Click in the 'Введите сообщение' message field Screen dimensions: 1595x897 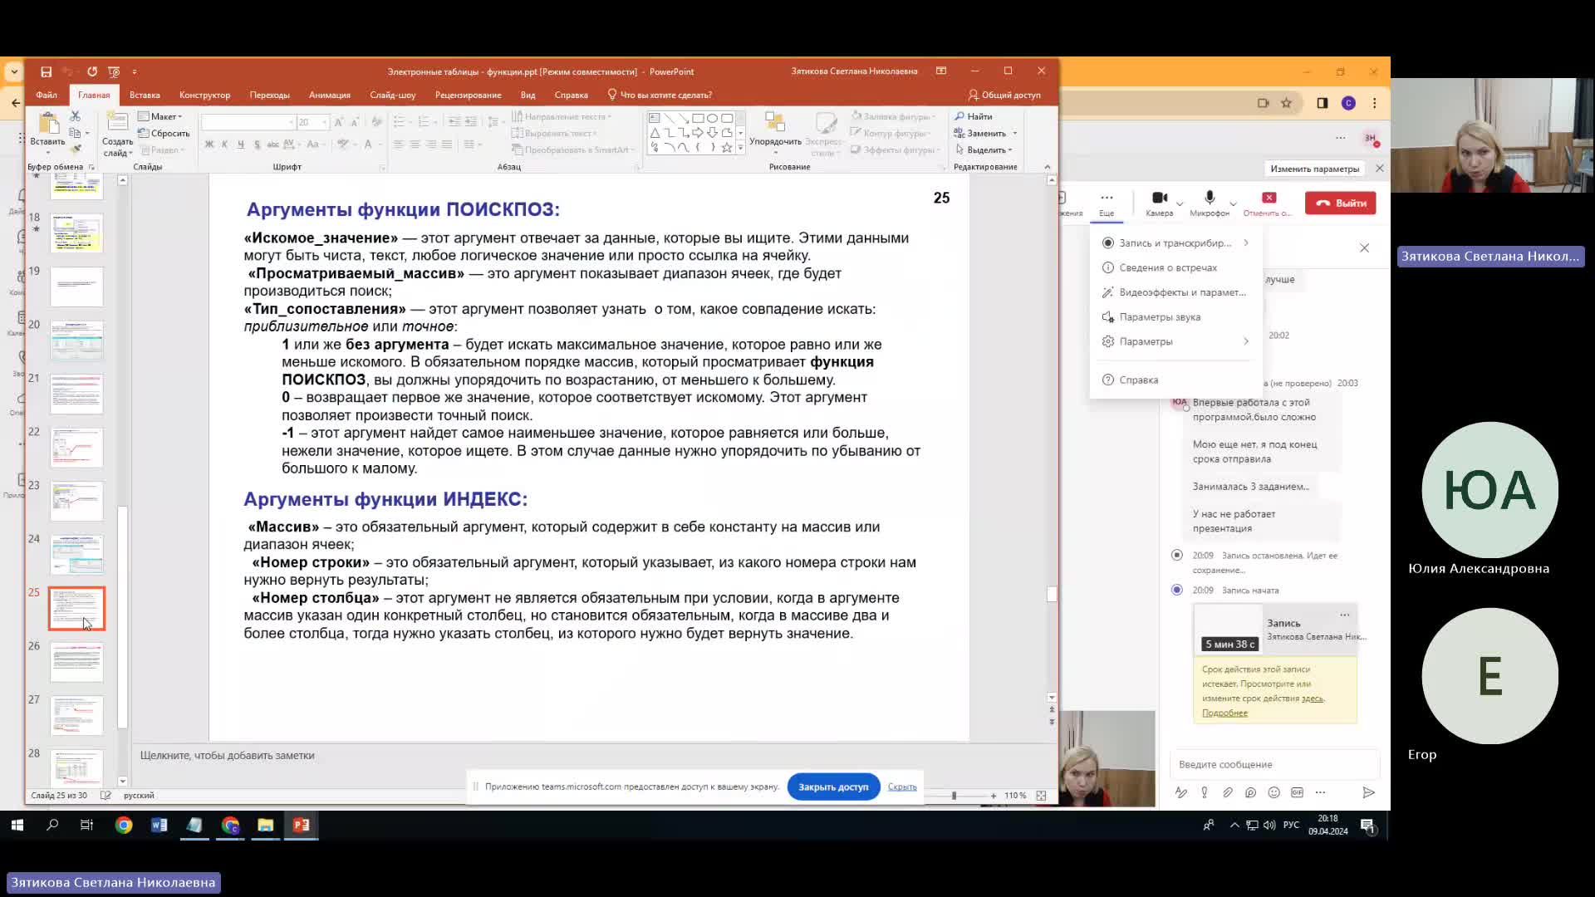tap(1275, 764)
